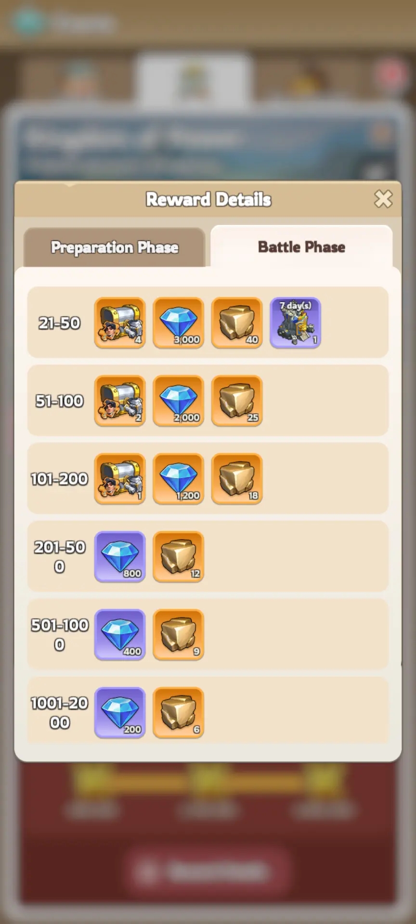This screenshot has width=416, height=924.
Task: Select the Battle Phase tab
Action: click(x=301, y=246)
